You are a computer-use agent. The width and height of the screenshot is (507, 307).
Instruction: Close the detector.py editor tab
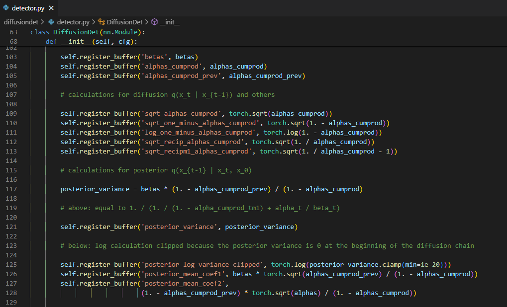pos(51,8)
